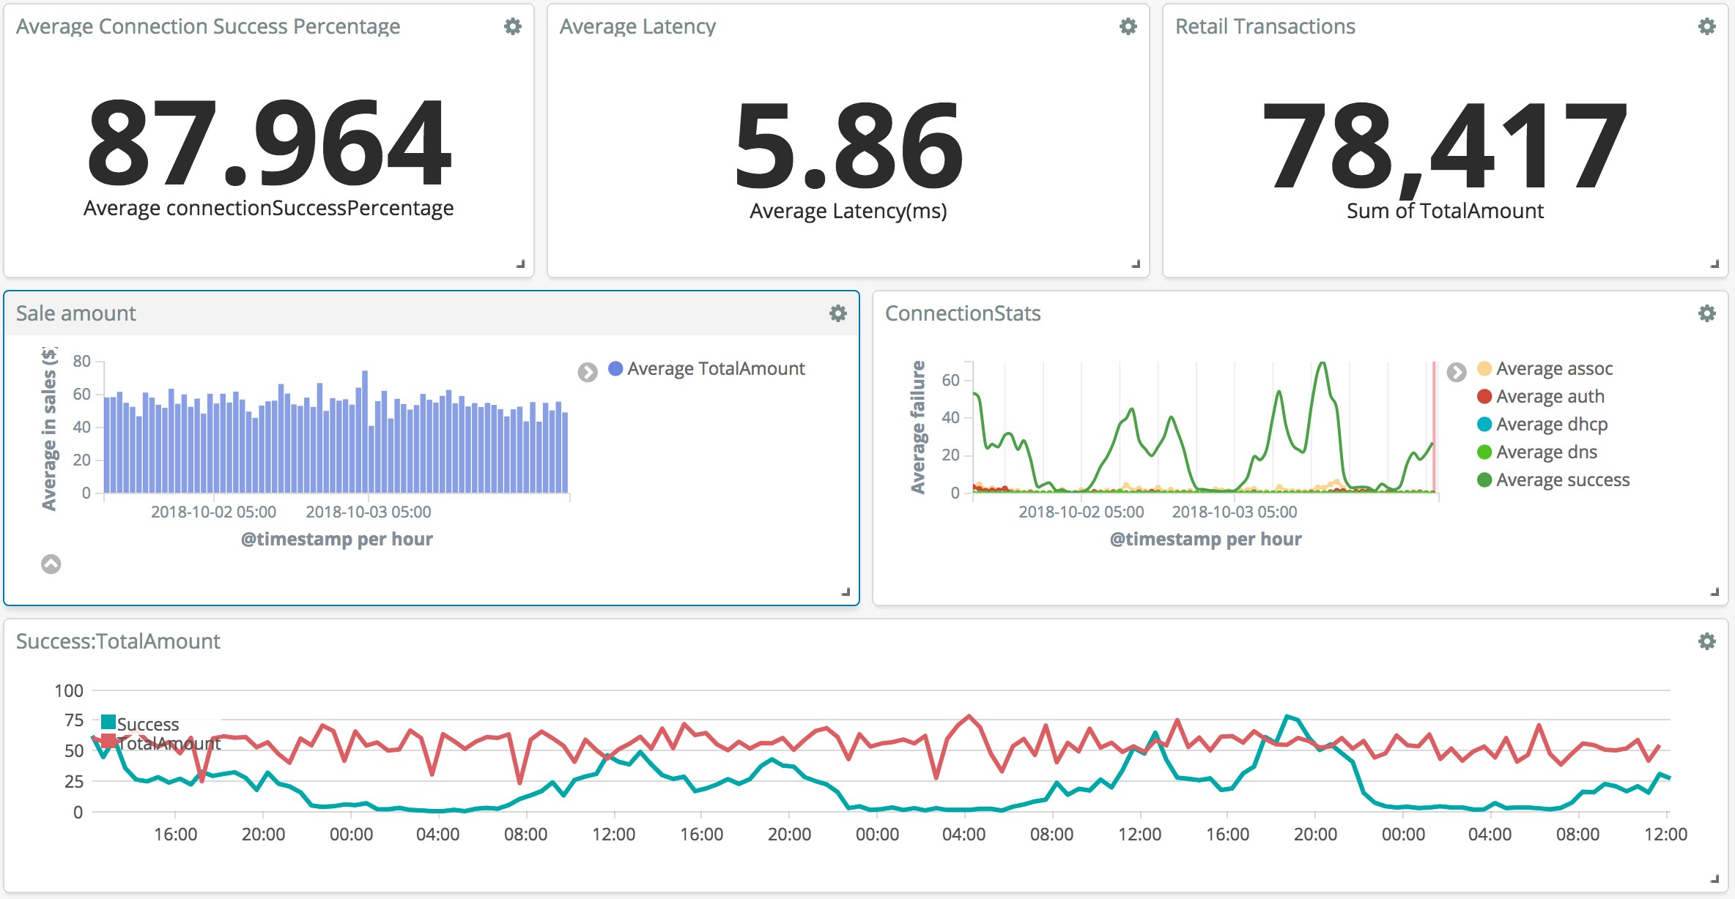Collapse the Sale amount chart legend arrow

588,373
